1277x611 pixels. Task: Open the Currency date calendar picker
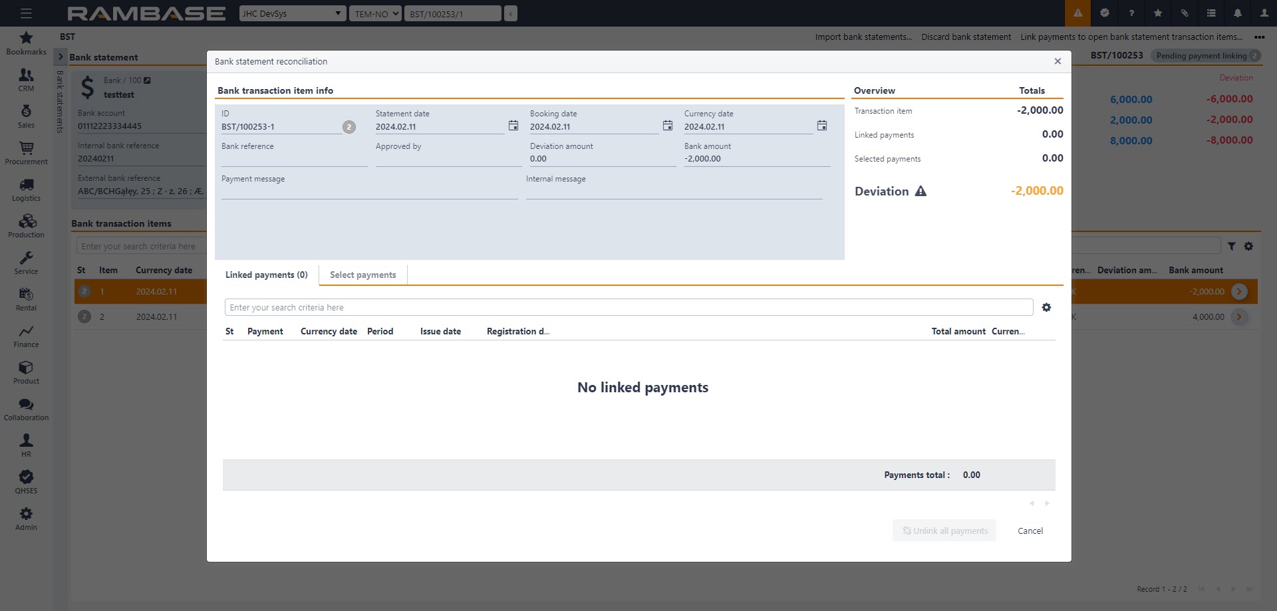821,126
